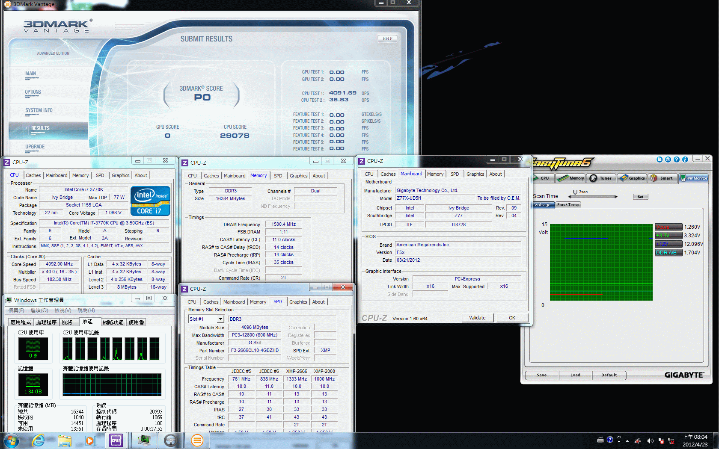
Task: Open Windows Explorer folder on taskbar
Action: coord(65,440)
